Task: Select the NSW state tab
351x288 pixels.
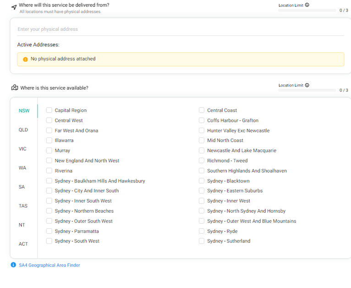Action: point(24,111)
